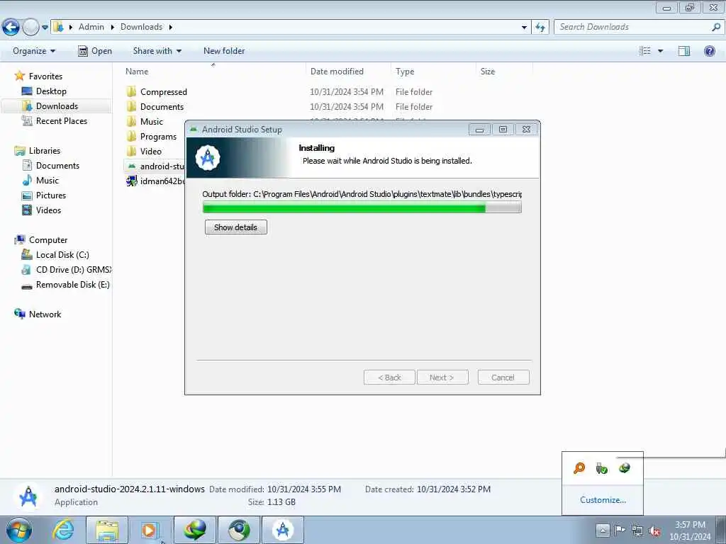
Task: Click the Next button in setup
Action: click(x=442, y=378)
